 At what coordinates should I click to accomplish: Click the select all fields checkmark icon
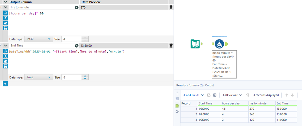pos(209,95)
